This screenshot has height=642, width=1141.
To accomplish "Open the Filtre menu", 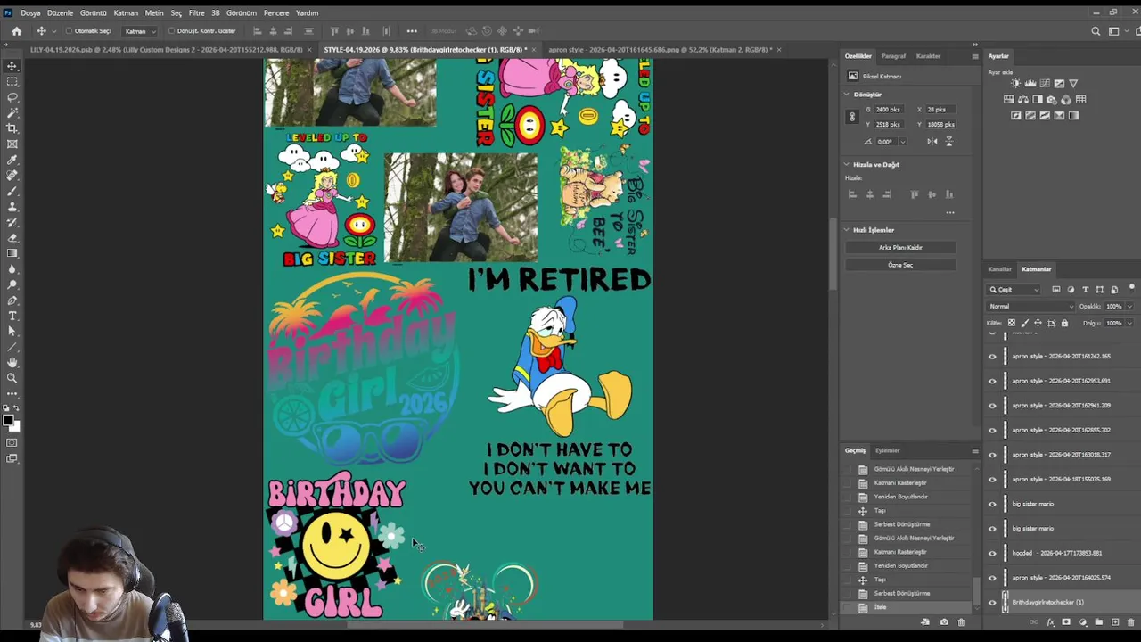I will point(196,13).
